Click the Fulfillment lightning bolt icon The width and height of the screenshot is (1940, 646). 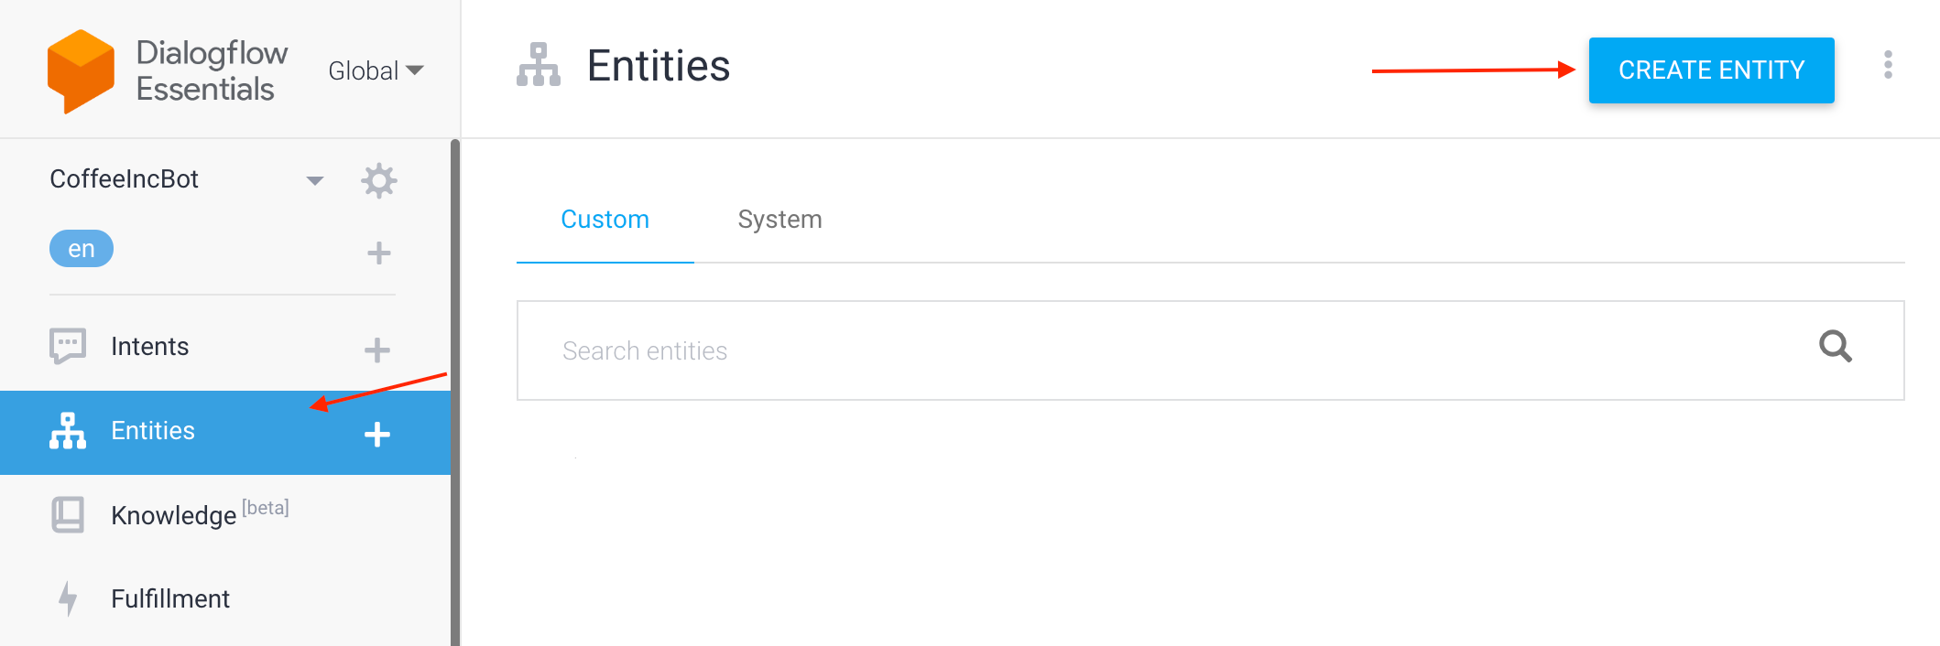tap(68, 598)
